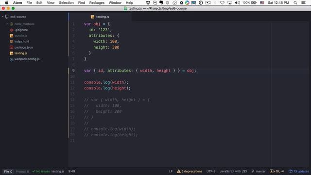311x175 pixels.
Task: Click the npm icon beside package.json
Action: tap(11, 48)
